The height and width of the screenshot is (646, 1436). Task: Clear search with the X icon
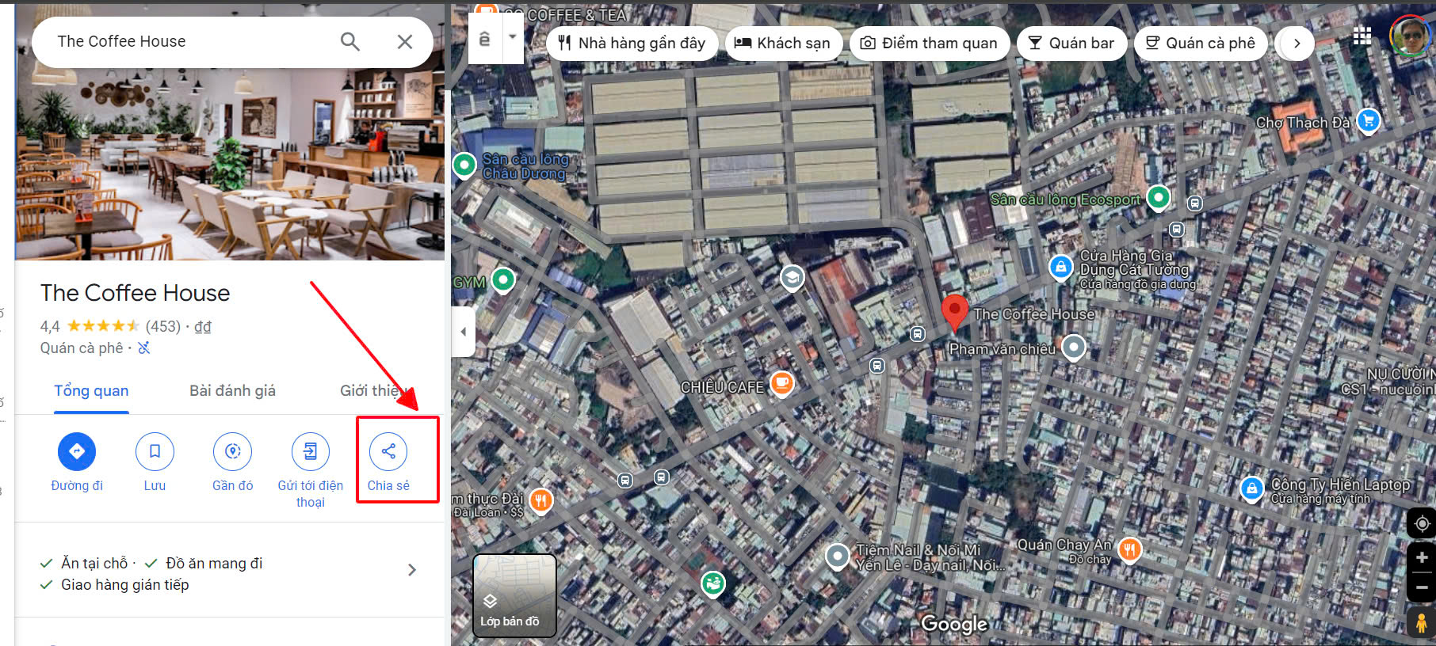(x=405, y=42)
